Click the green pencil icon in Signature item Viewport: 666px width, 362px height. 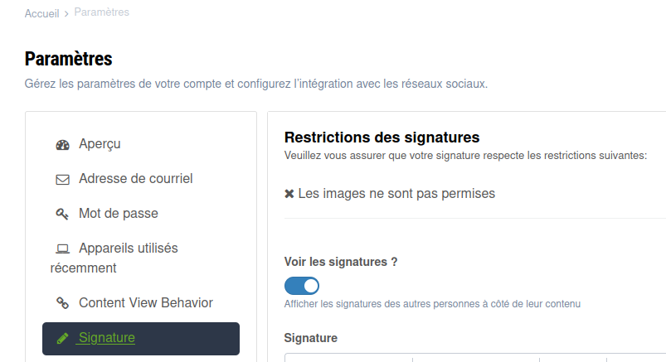pos(62,338)
